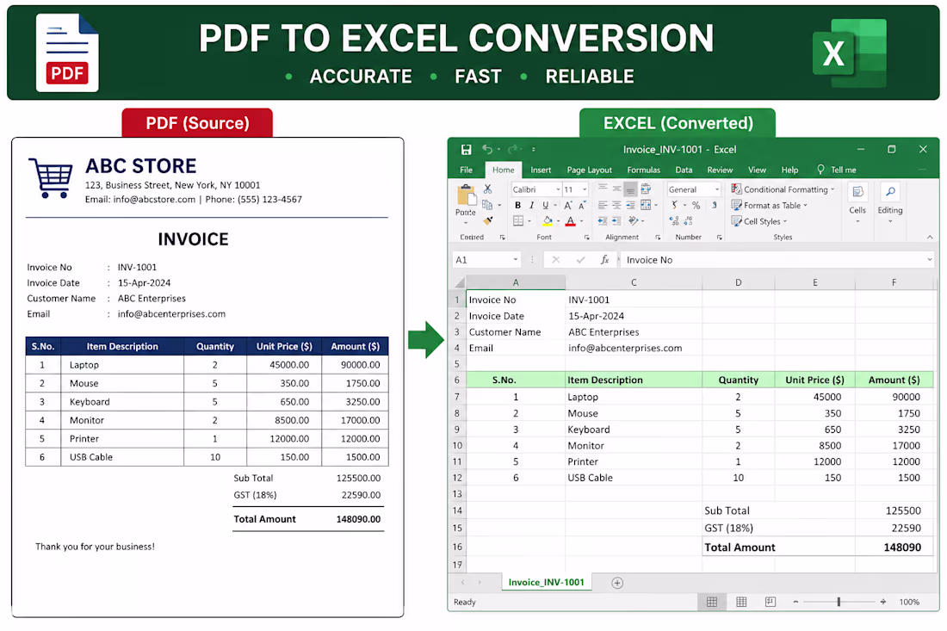
Task: Add a new sheet with the plus icon
Action: (616, 583)
